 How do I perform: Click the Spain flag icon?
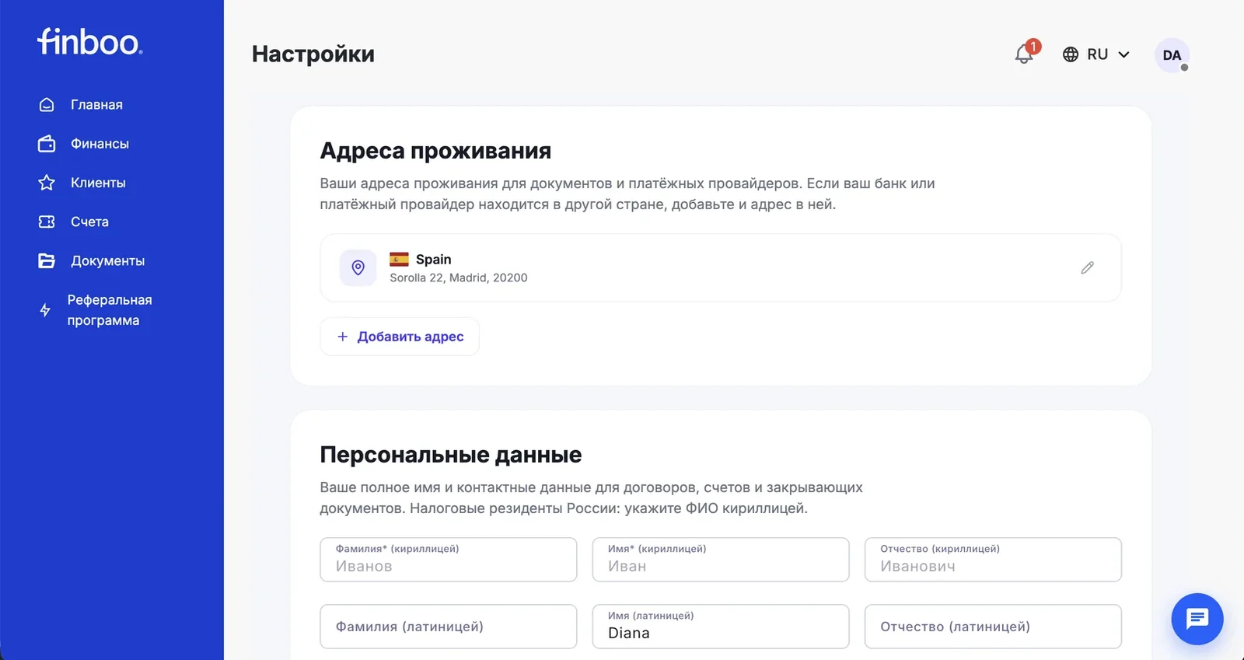pyautogui.click(x=399, y=259)
